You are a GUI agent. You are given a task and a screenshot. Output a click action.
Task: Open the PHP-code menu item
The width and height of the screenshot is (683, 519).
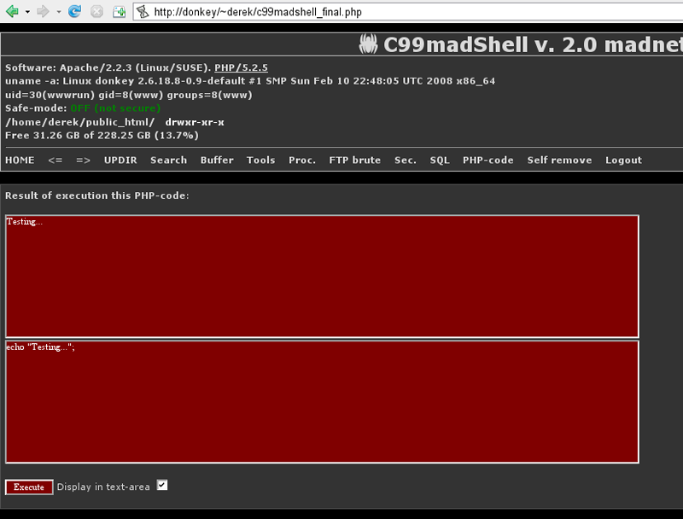pyautogui.click(x=487, y=160)
